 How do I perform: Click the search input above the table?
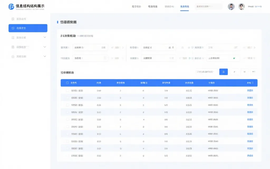[x=206, y=72]
